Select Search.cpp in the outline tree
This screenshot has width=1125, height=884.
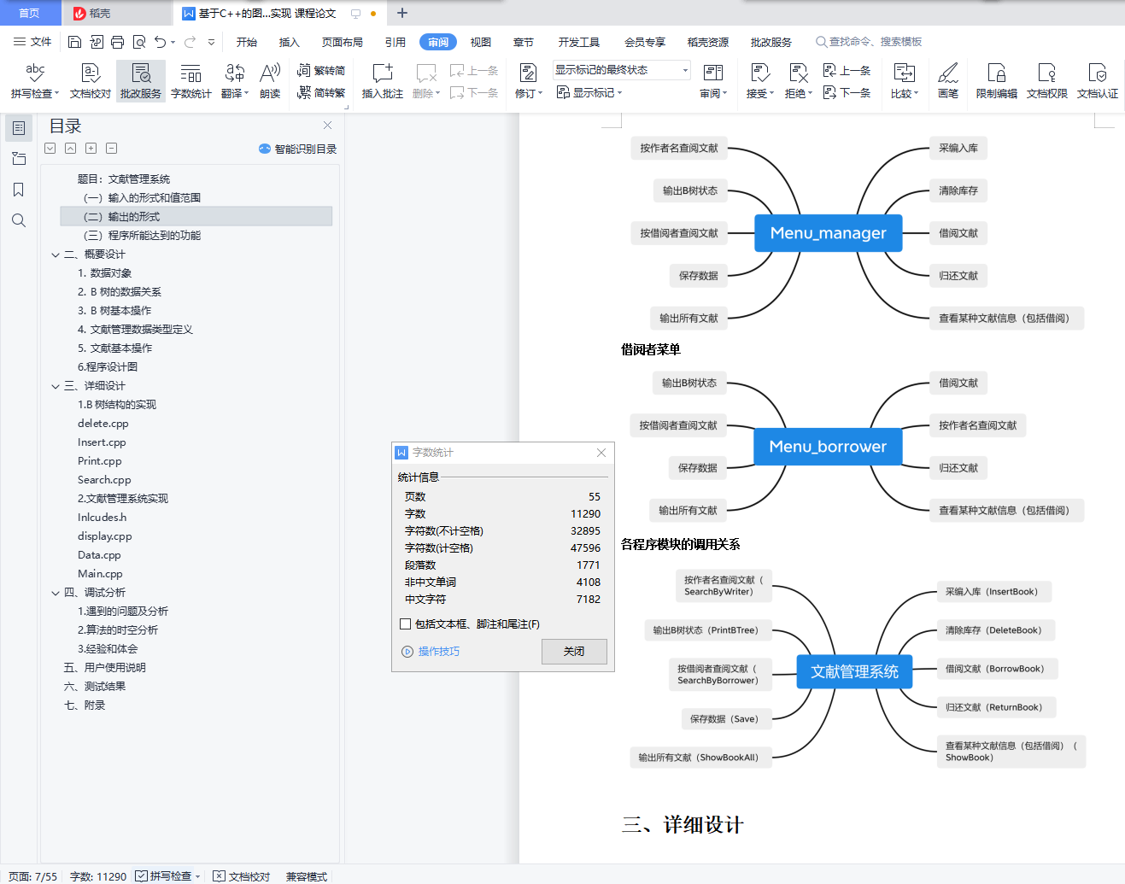coord(104,480)
